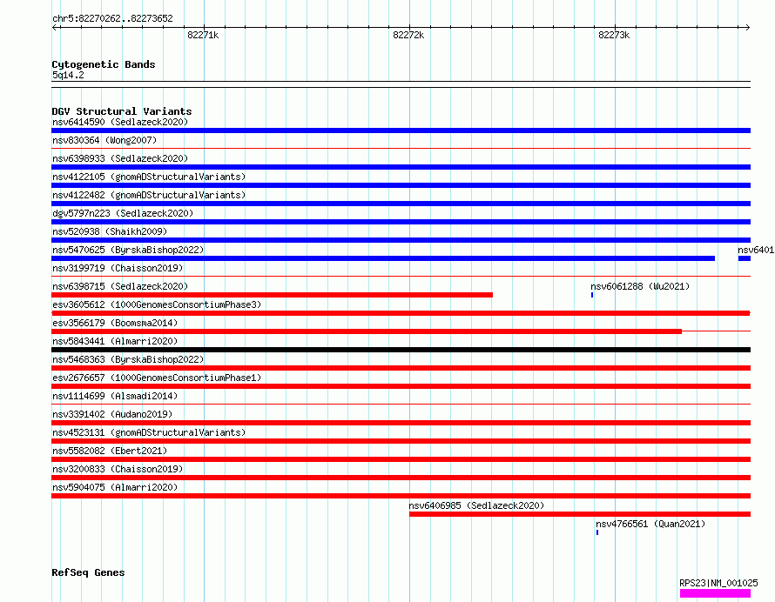
Task: Select the red nsv6398715 variant bar
Action: click(x=272, y=295)
